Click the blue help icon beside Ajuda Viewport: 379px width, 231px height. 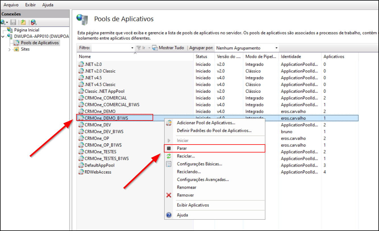pyautogui.click(x=169, y=215)
